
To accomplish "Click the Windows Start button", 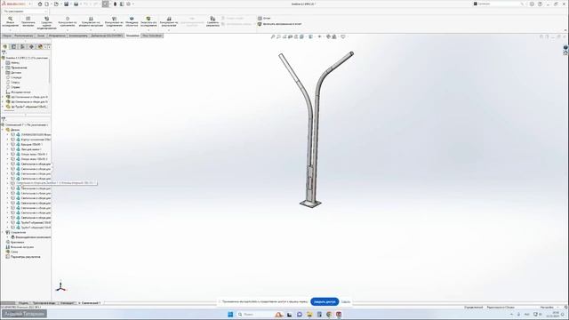I will tap(230, 314).
